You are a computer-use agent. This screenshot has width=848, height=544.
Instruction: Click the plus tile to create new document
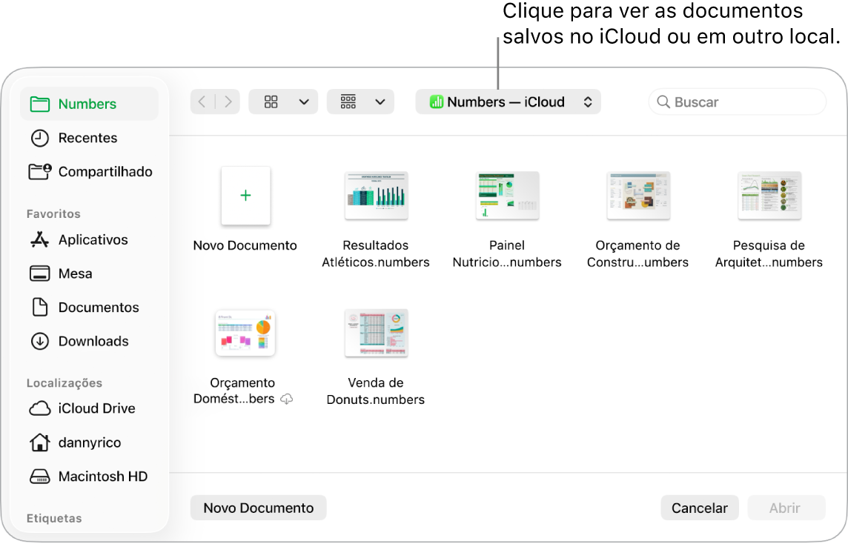[245, 196]
